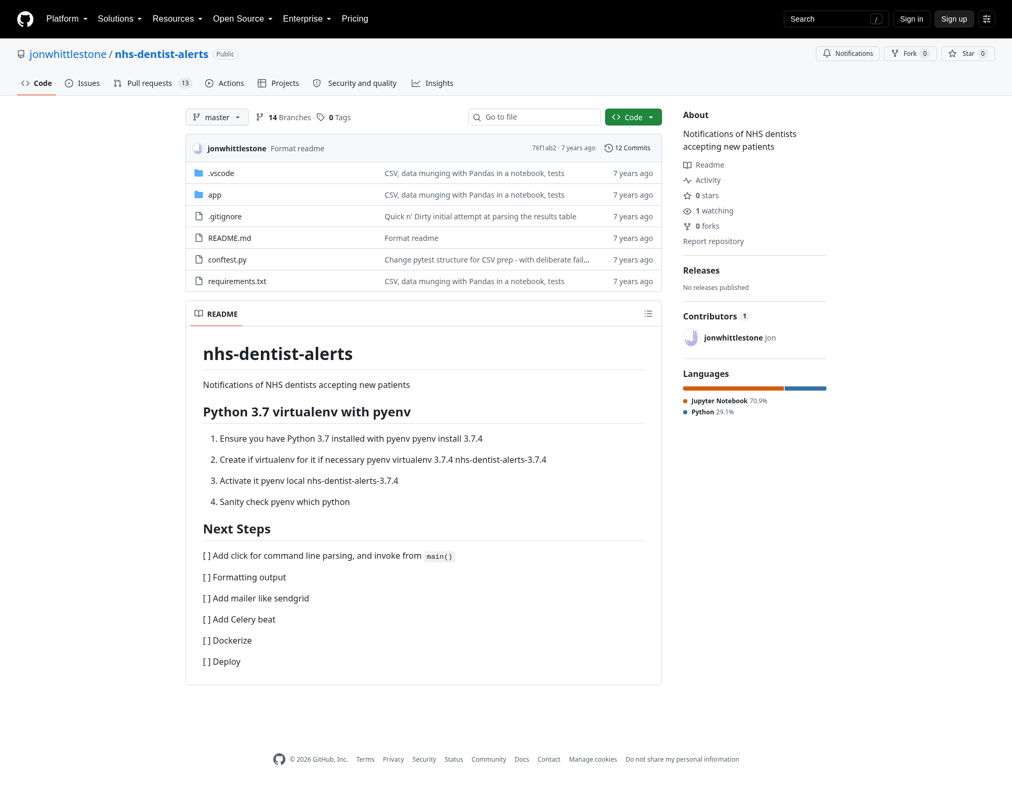Open conftest.py file
Image resolution: width=1012 pixels, height=787 pixels.
pyautogui.click(x=227, y=260)
